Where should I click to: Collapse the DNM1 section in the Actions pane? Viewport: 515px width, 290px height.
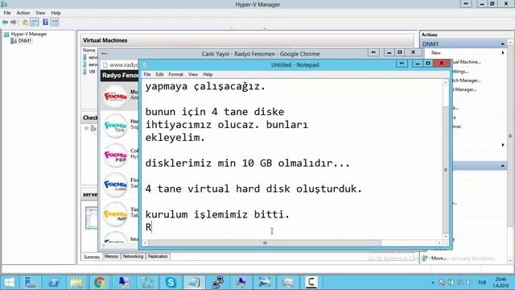pyautogui.click(x=502, y=43)
